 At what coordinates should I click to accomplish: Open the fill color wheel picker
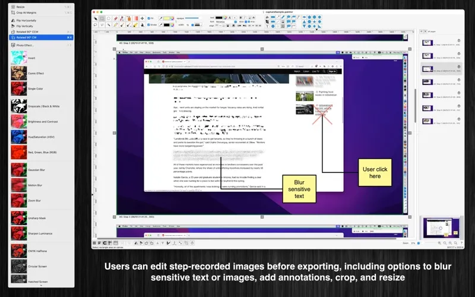tap(172, 18)
